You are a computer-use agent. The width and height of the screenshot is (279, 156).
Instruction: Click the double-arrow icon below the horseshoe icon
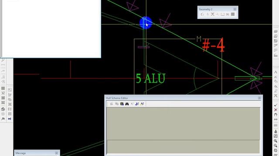tap(276, 120)
